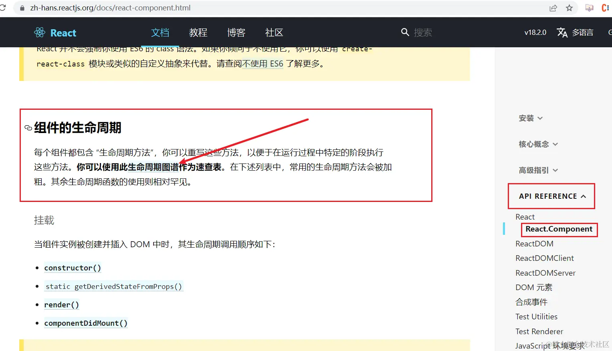Expand the 高级指引 sidebar section
The width and height of the screenshot is (612, 351).
[x=538, y=170]
